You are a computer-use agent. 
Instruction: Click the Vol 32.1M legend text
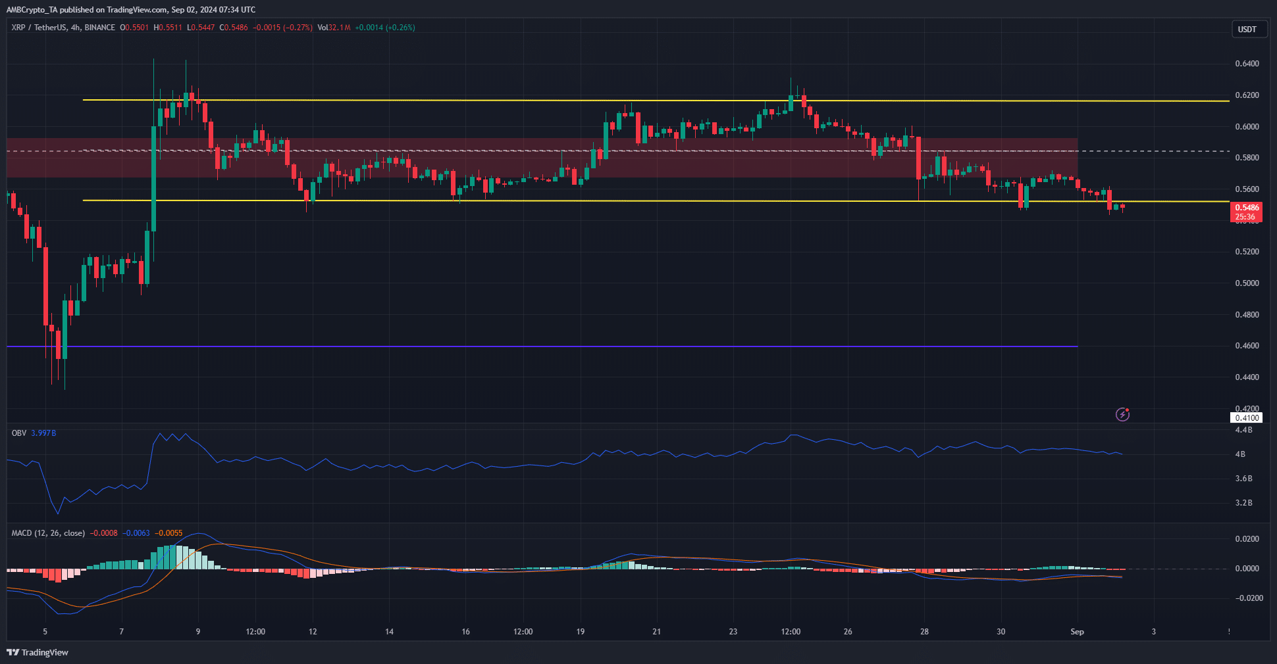(334, 28)
